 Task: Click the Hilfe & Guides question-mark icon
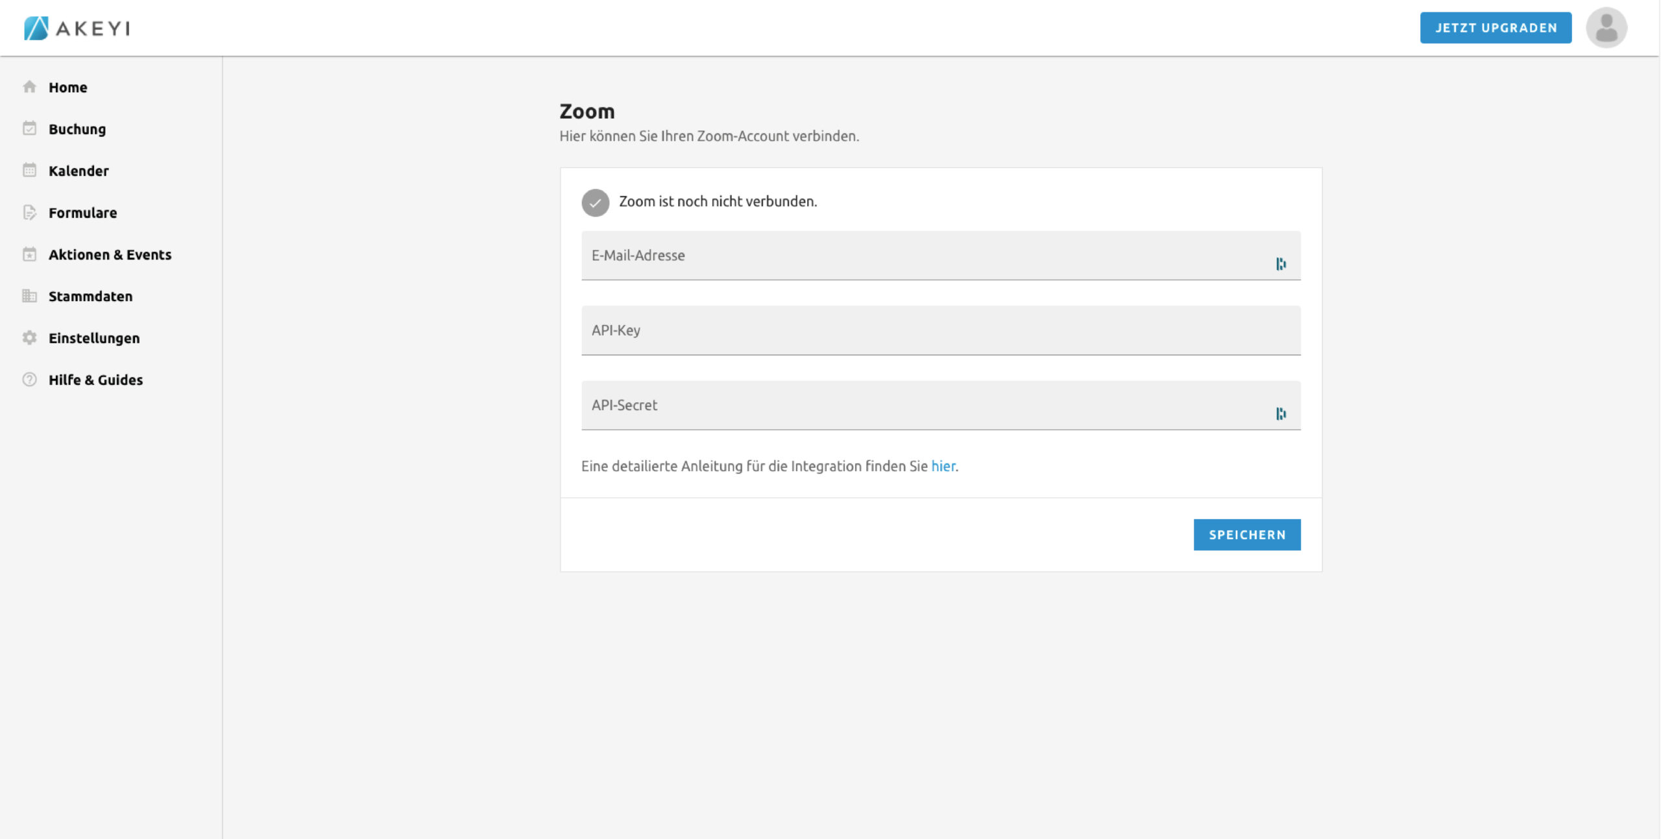(x=29, y=380)
